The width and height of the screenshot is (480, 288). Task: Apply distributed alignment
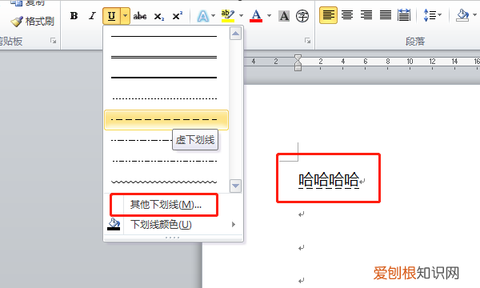click(x=404, y=15)
